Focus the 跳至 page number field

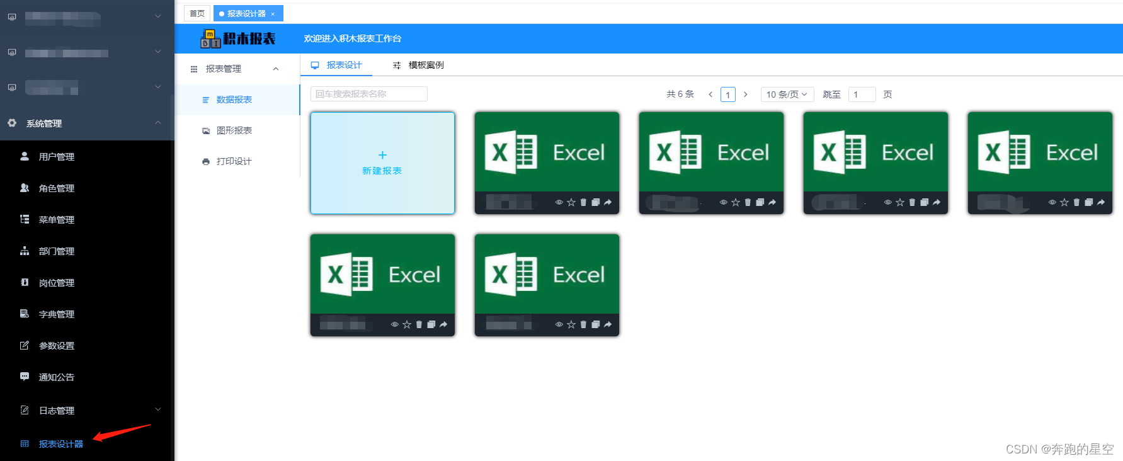point(862,94)
